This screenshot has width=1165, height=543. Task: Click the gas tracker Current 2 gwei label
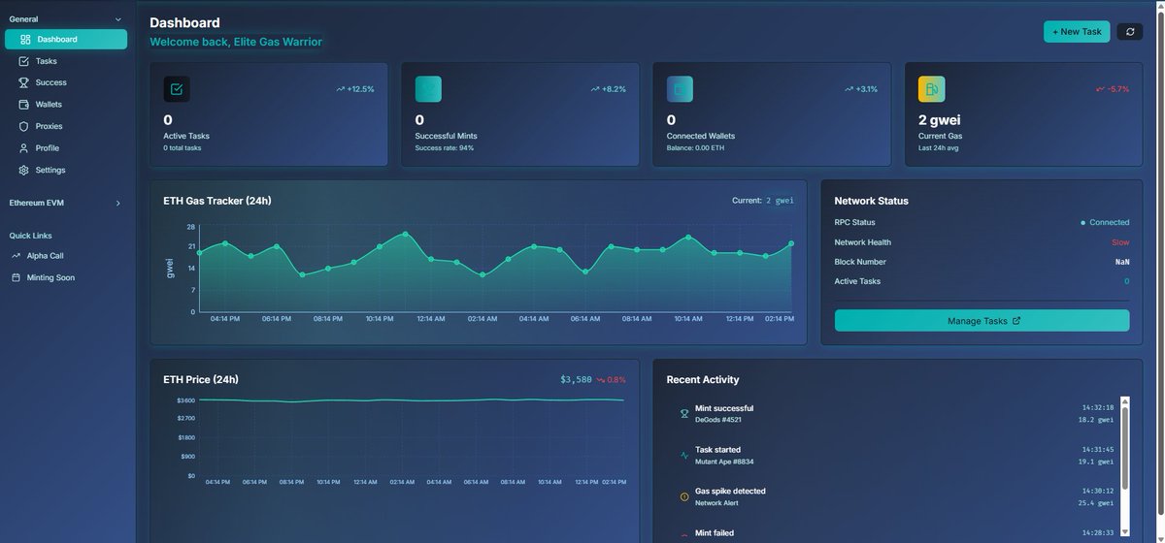coord(763,201)
